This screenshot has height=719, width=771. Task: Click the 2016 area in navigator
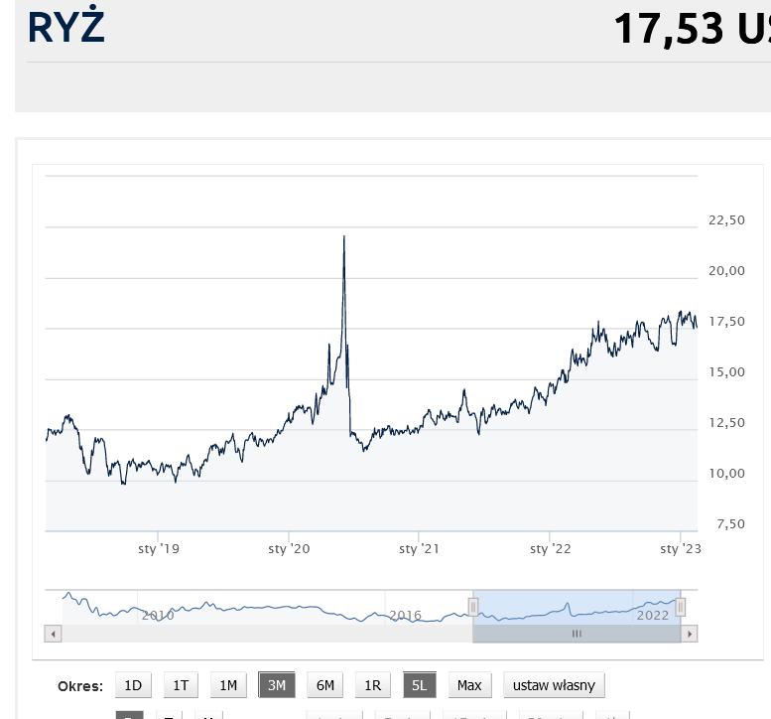(x=405, y=615)
